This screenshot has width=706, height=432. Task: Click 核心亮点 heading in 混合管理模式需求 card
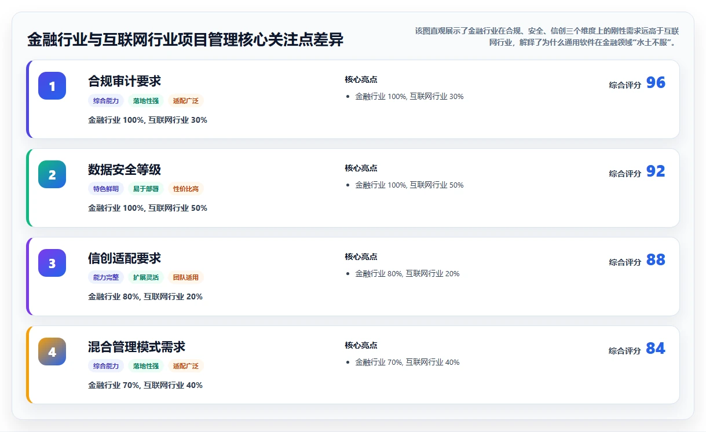[361, 345]
